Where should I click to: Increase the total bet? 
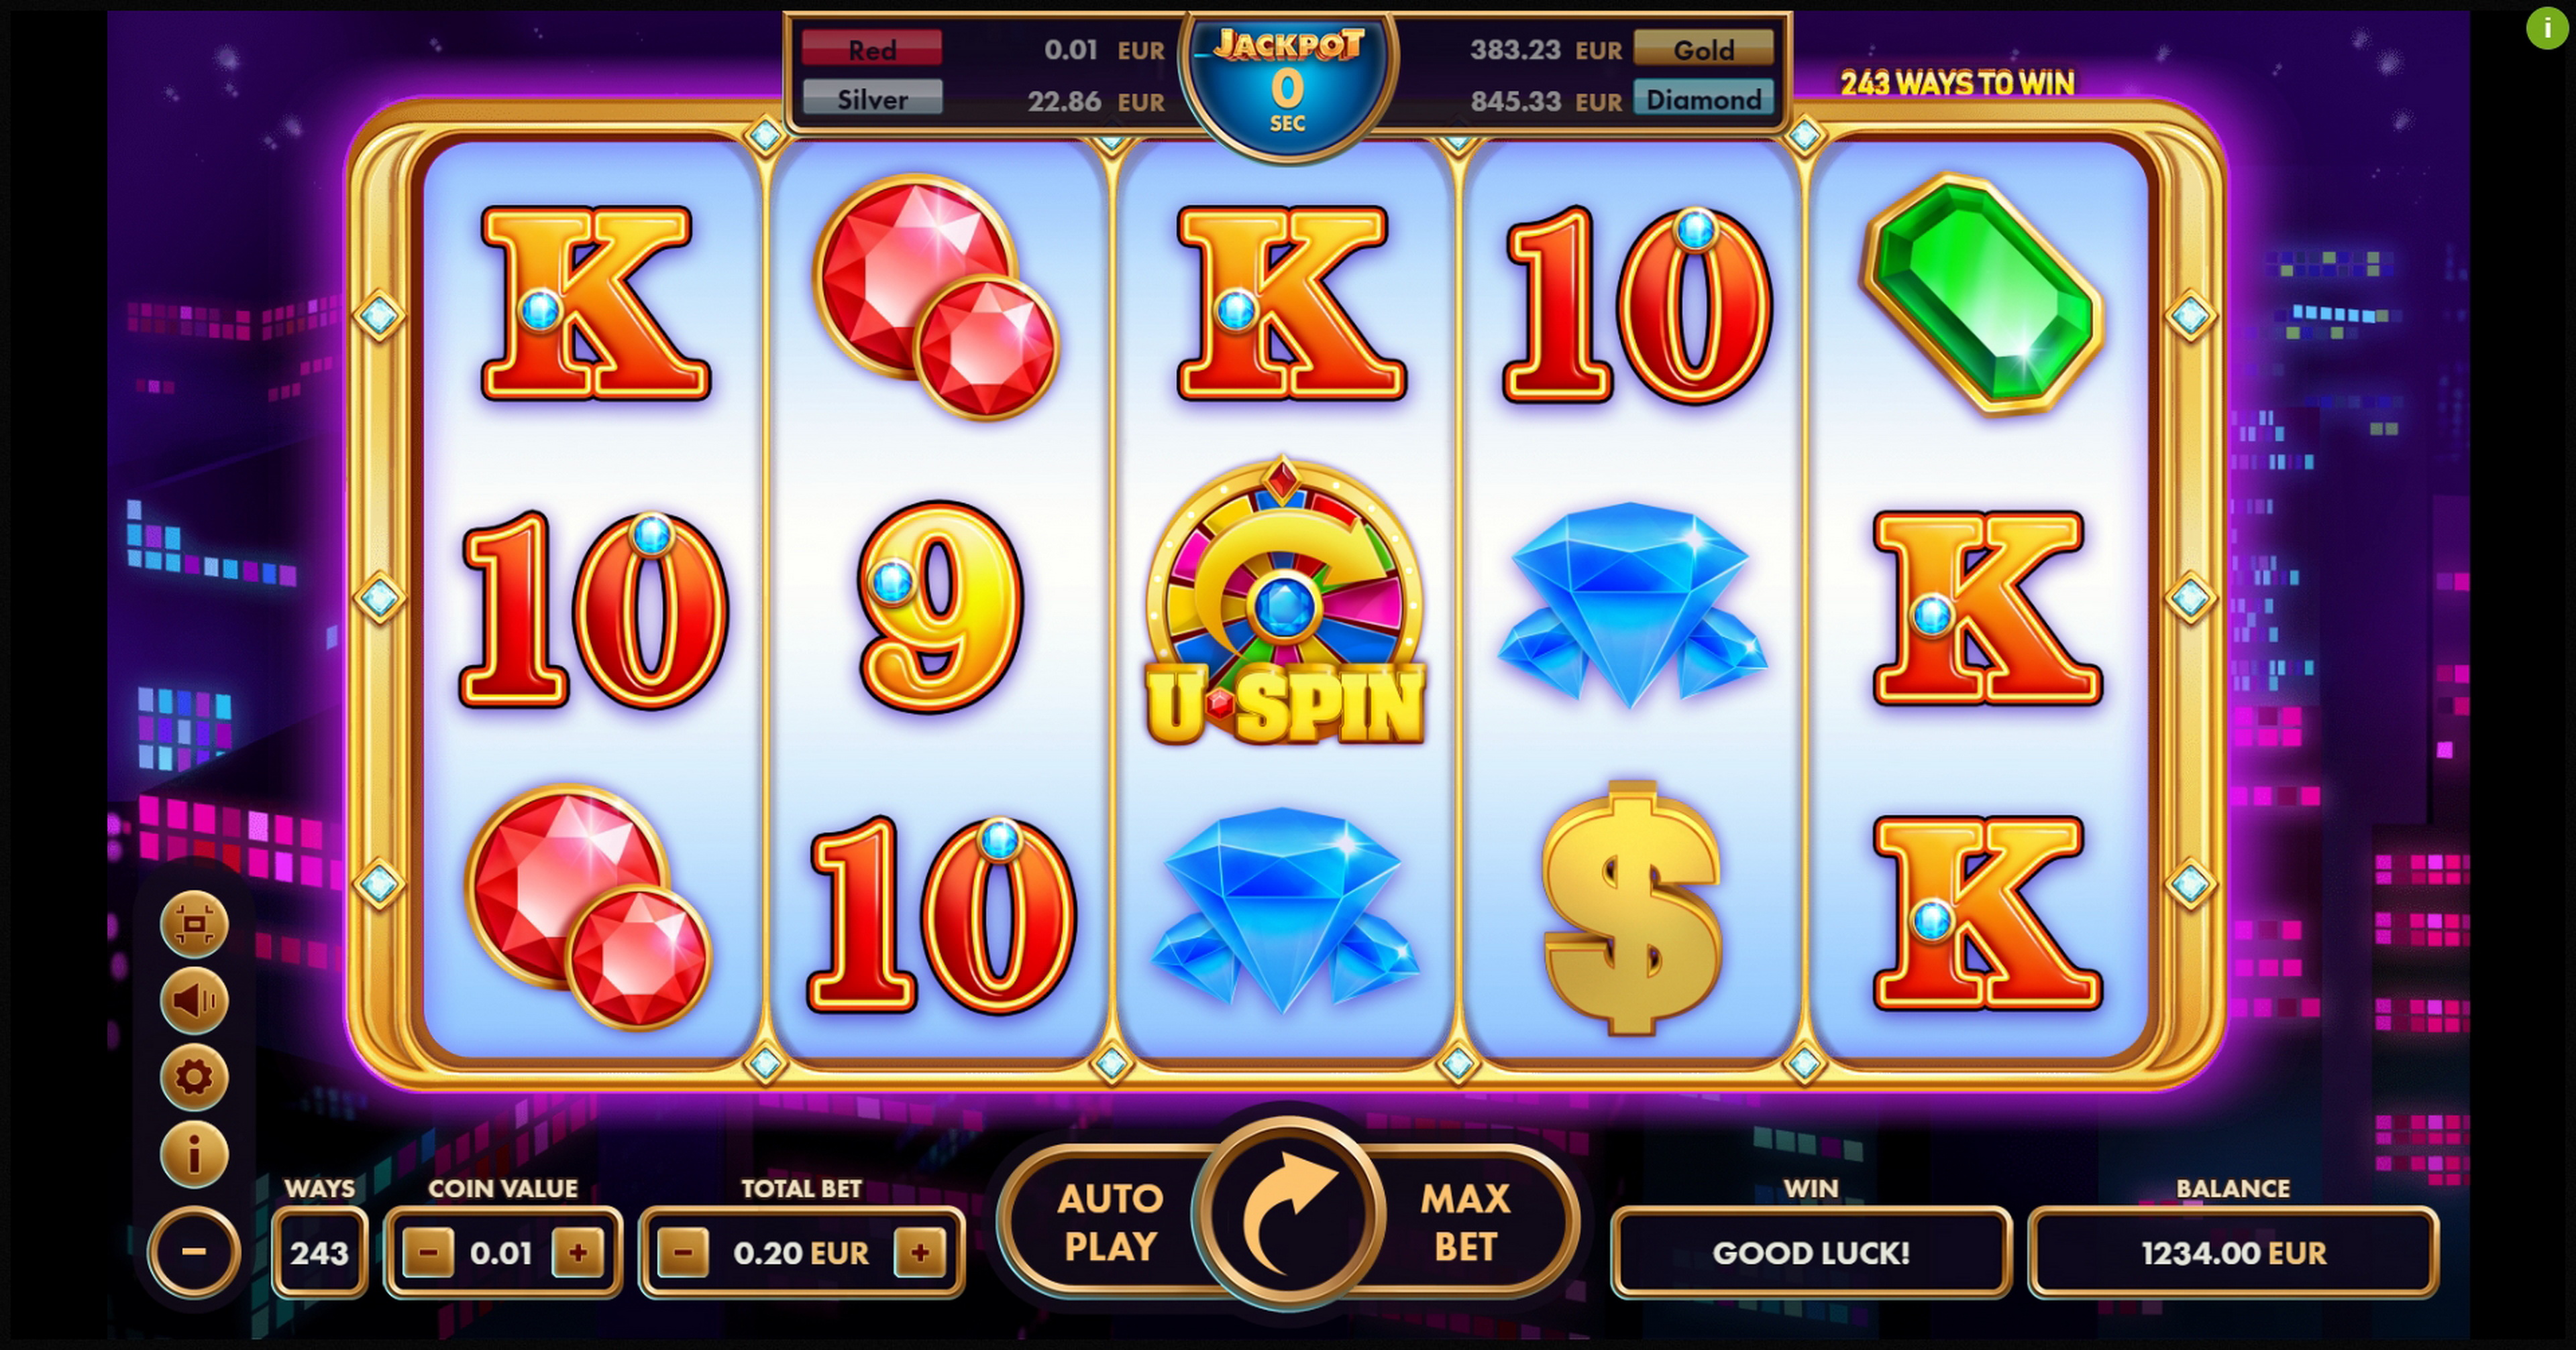pyautogui.click(x=920, y=1252)
